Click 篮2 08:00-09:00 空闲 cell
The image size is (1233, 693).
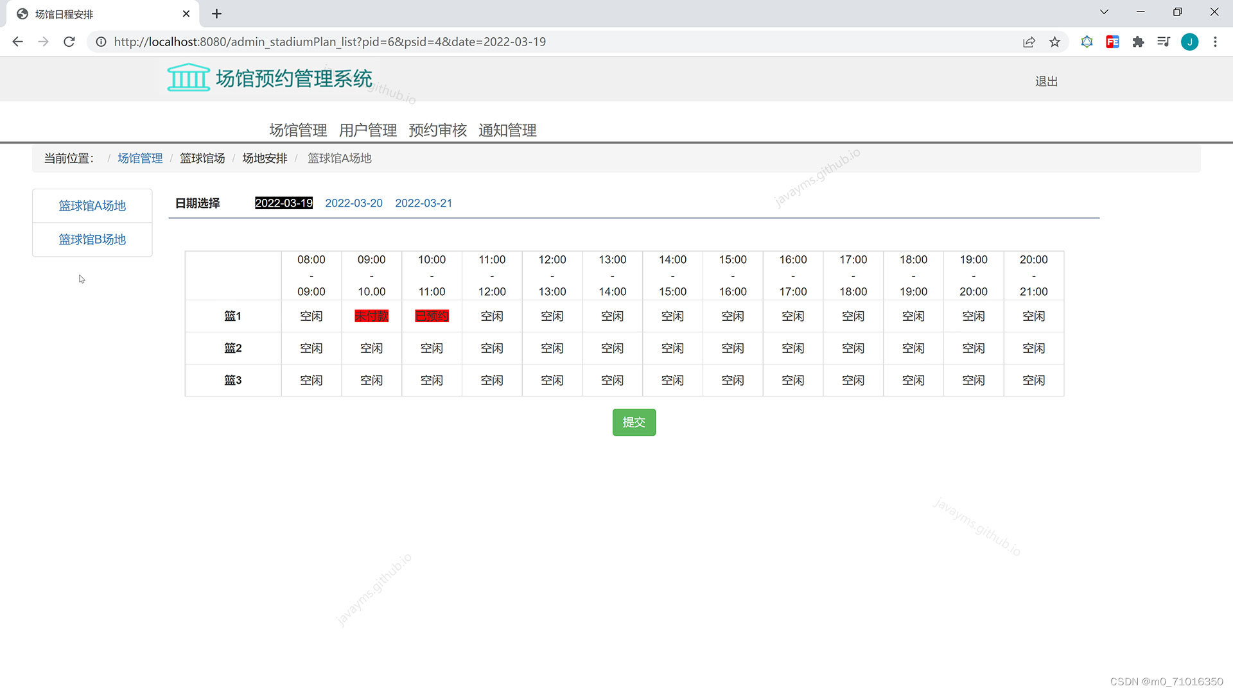tap(311, 348)
